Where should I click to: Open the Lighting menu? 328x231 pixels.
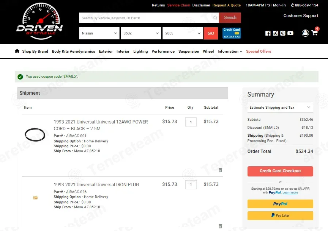(140, 52)
